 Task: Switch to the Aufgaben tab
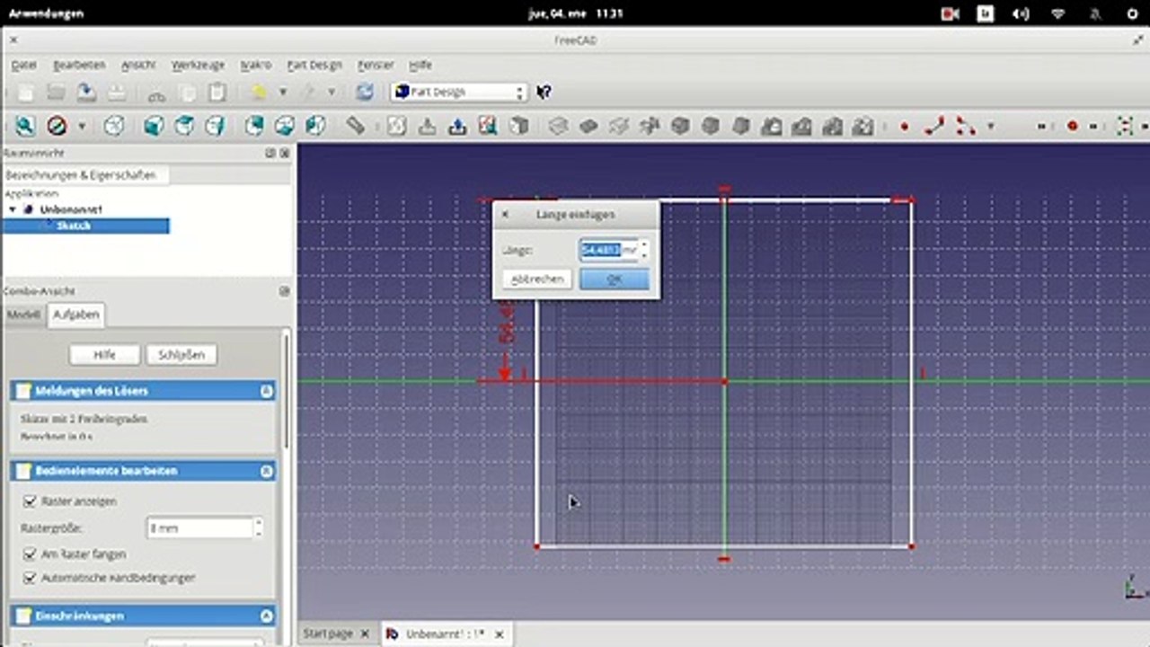(76, 315)
